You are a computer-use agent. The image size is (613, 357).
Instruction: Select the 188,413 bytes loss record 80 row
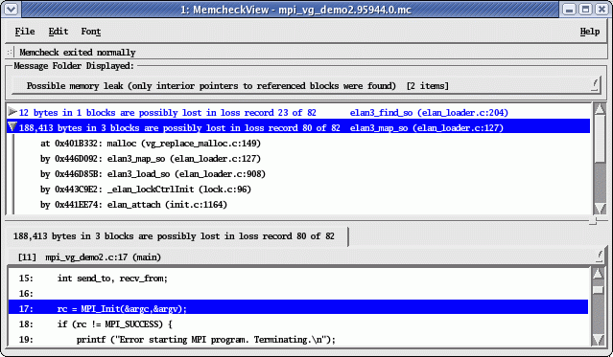(x=298, y=127)
